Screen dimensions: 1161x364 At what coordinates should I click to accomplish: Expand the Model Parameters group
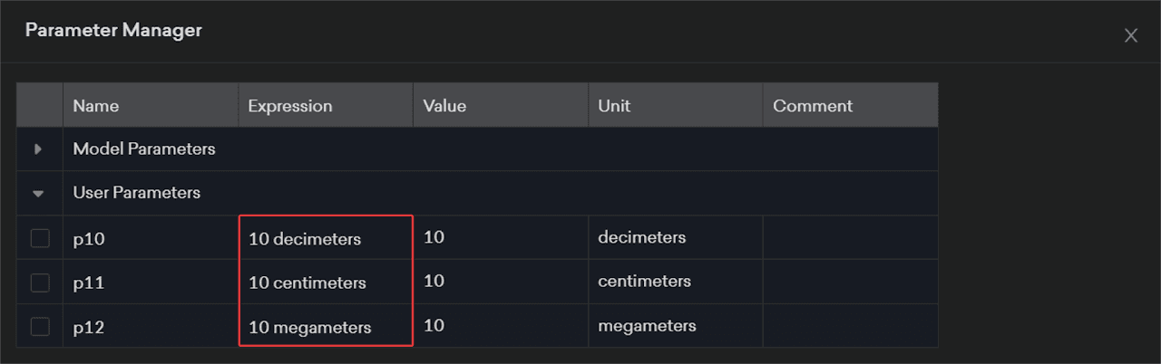[x=38, y=149]
